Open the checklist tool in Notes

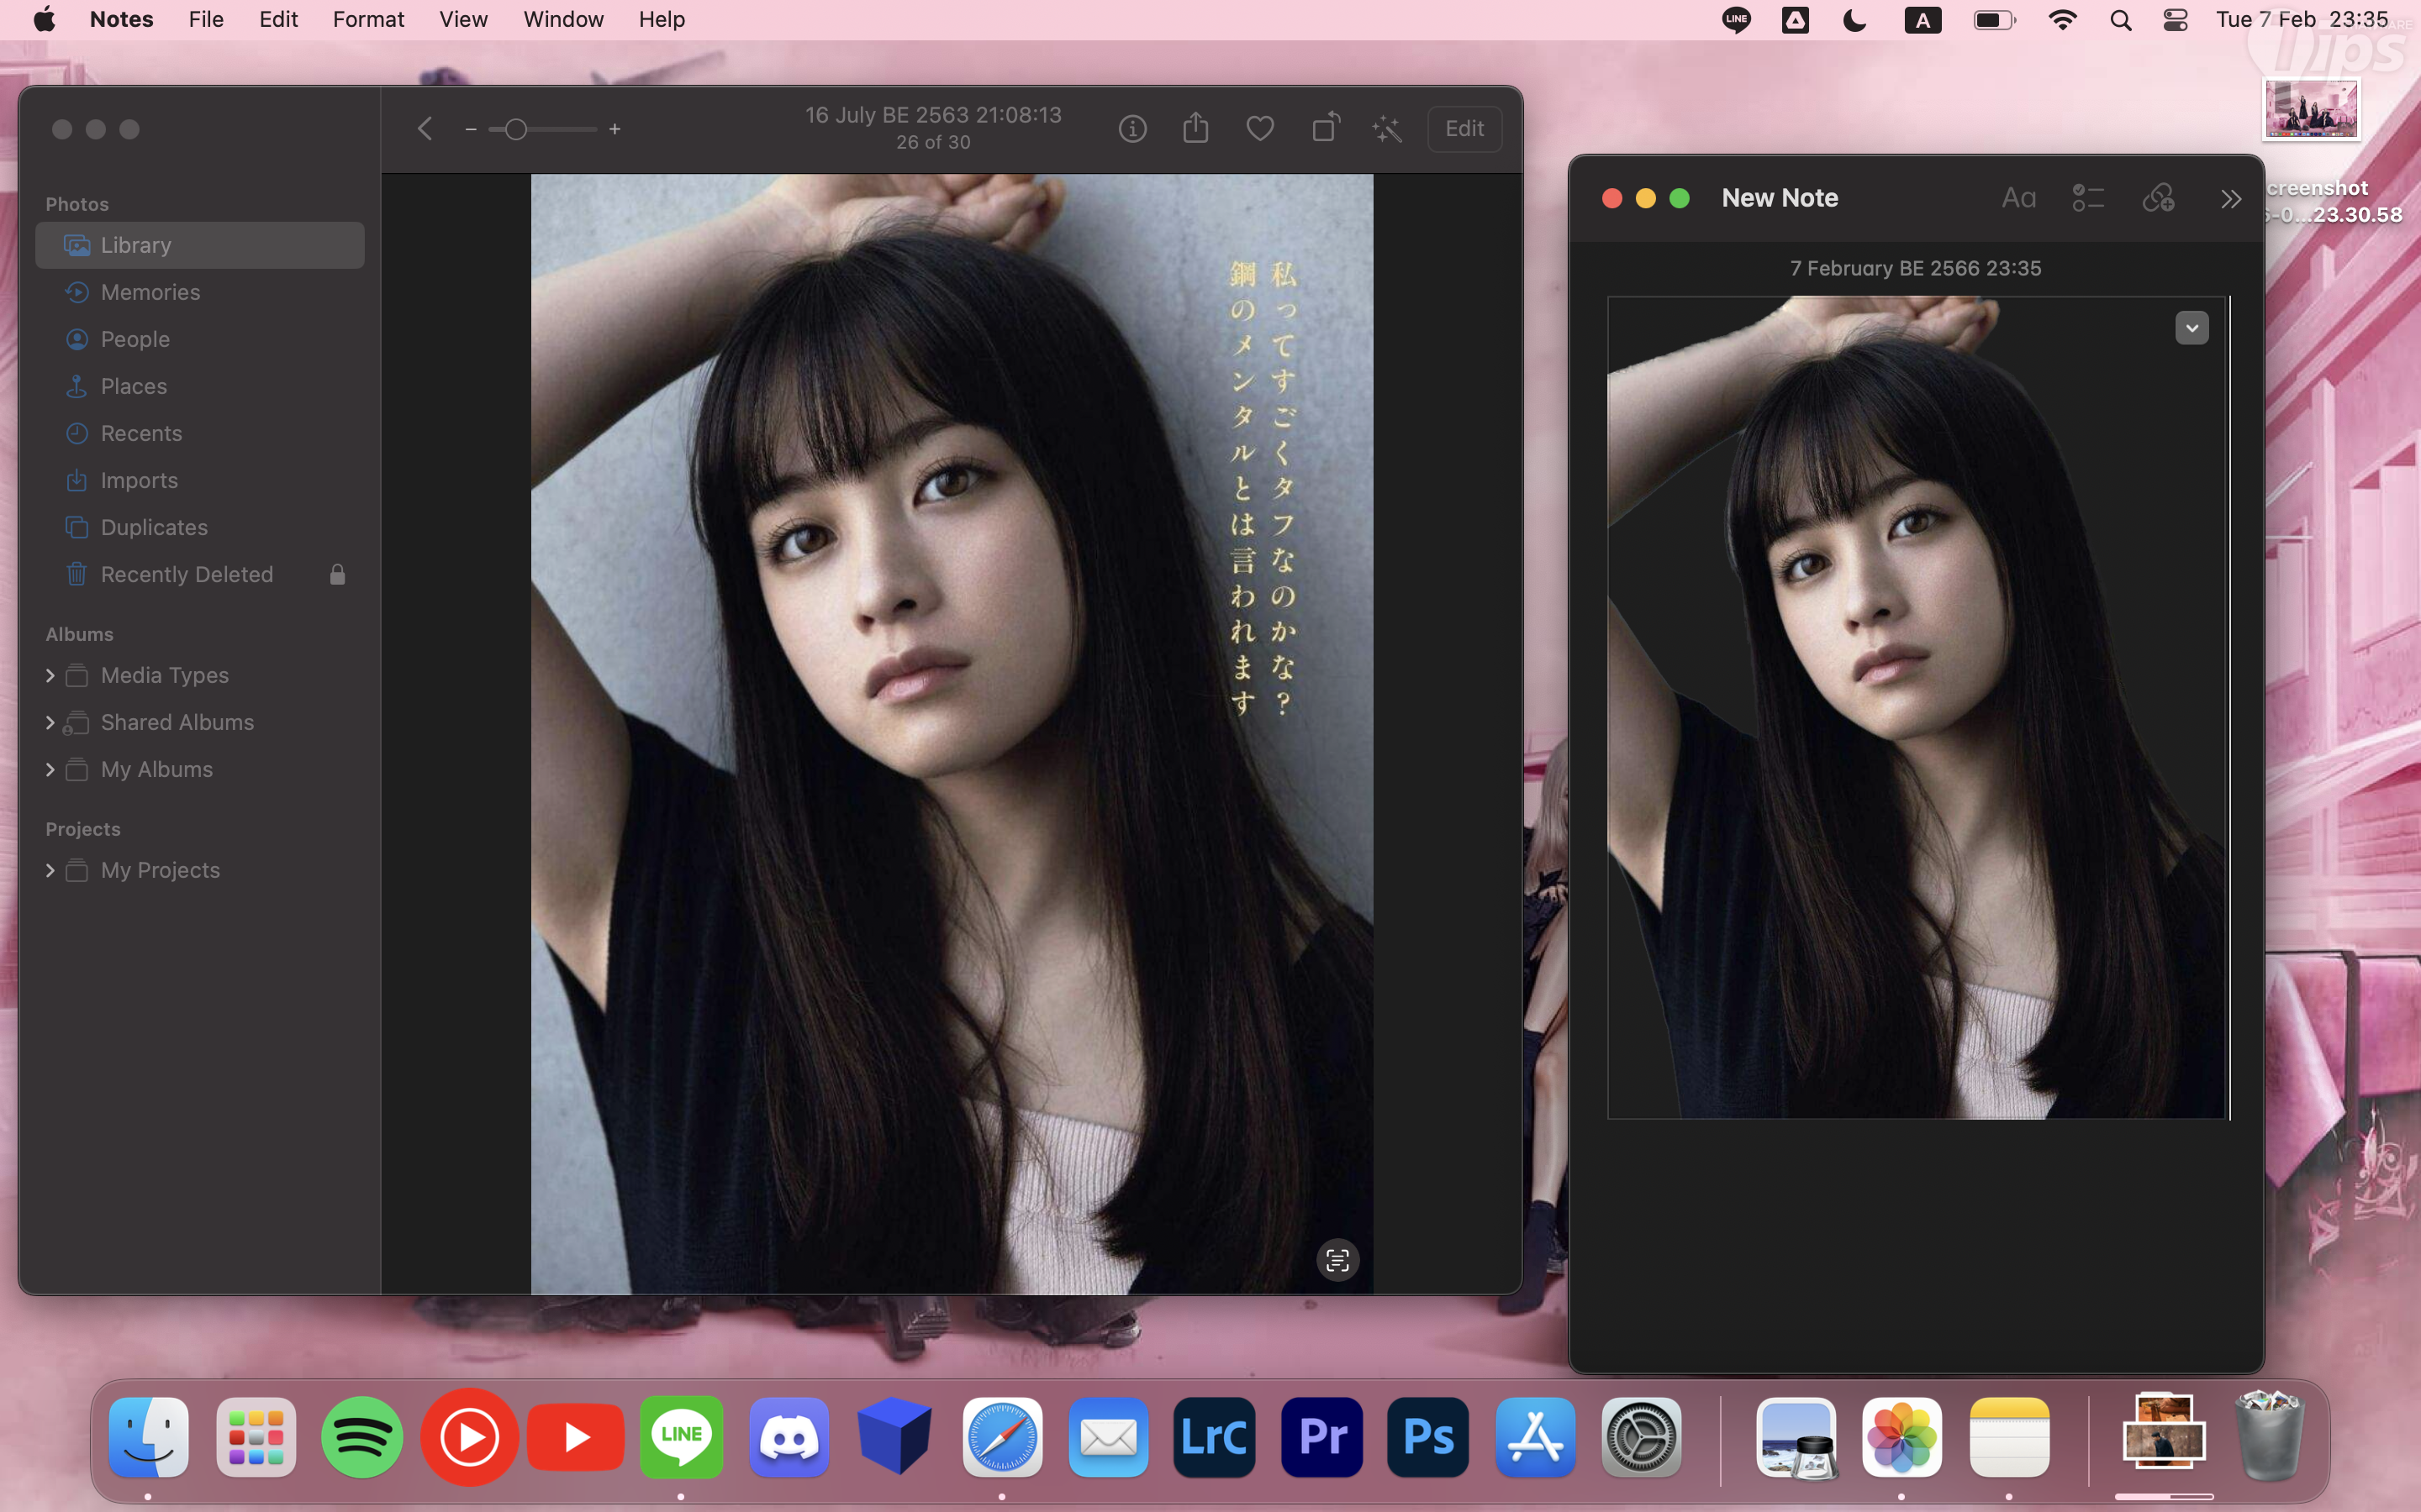[2088, 198]
